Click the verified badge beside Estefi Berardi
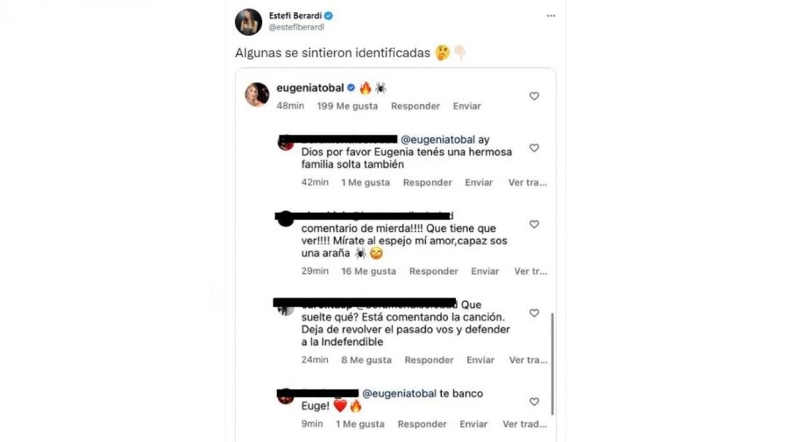The image size is (789, 442). tap(329, 16)
